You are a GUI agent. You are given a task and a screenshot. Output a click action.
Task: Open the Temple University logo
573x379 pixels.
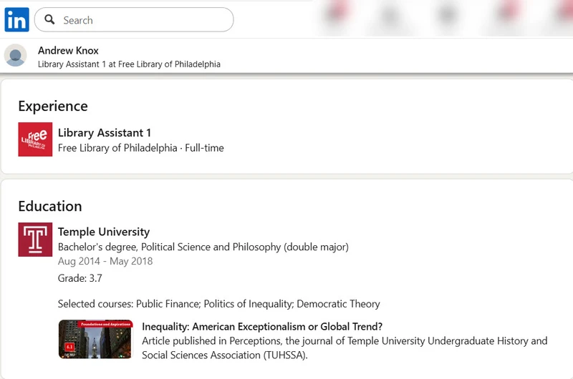click(35, 240)
